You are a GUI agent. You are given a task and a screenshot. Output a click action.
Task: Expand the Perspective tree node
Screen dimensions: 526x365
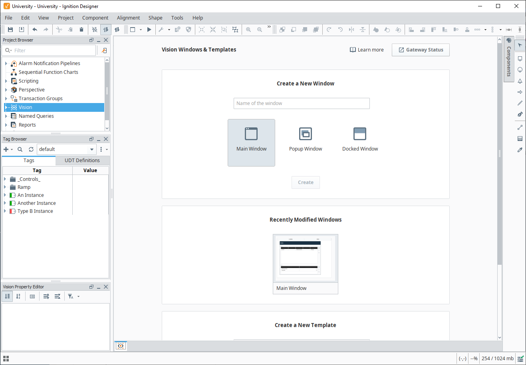pos(6,90)
